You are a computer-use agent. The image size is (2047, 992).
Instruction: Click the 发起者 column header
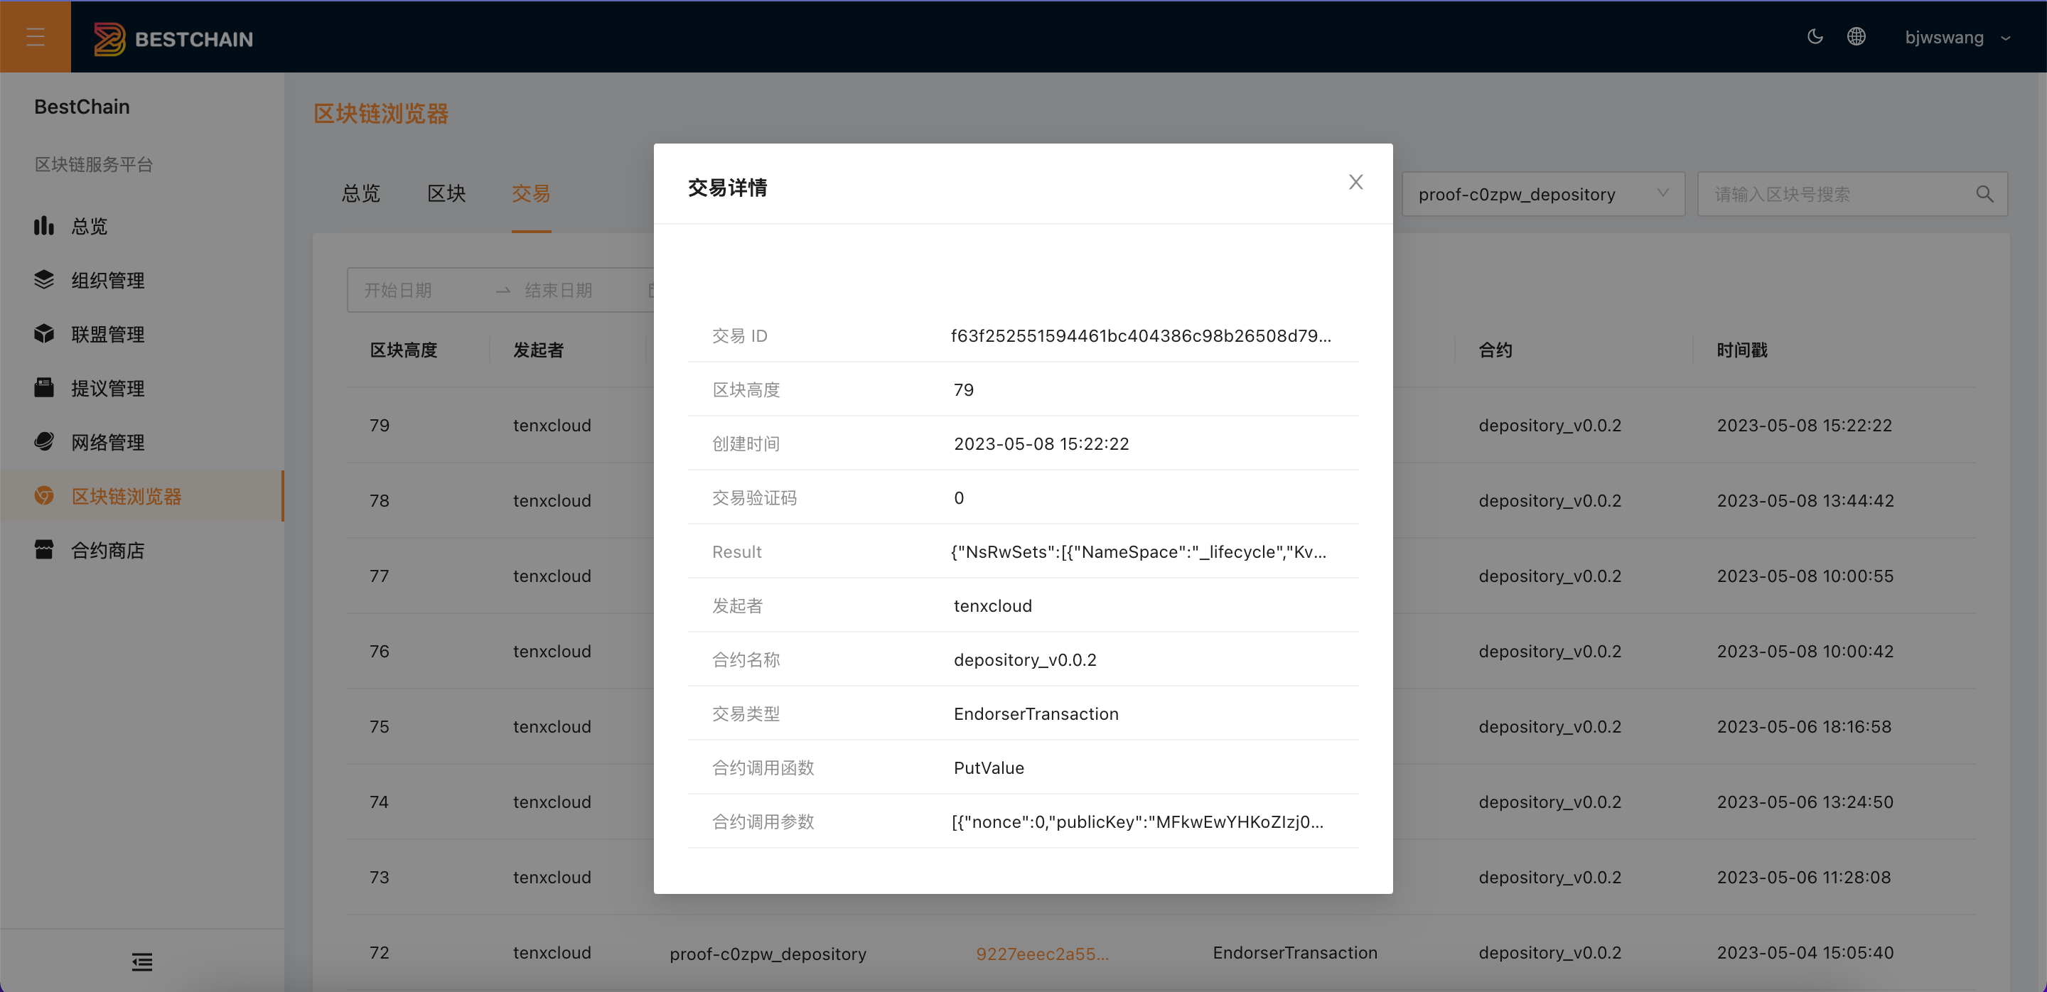[x=538, y=350]
